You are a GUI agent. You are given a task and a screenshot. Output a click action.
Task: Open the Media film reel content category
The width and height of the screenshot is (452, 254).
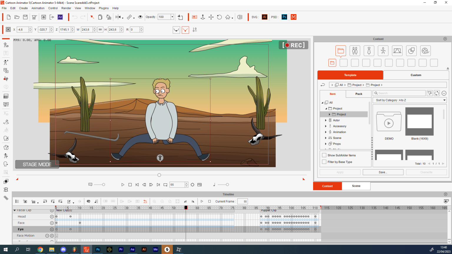pos(425,51)
